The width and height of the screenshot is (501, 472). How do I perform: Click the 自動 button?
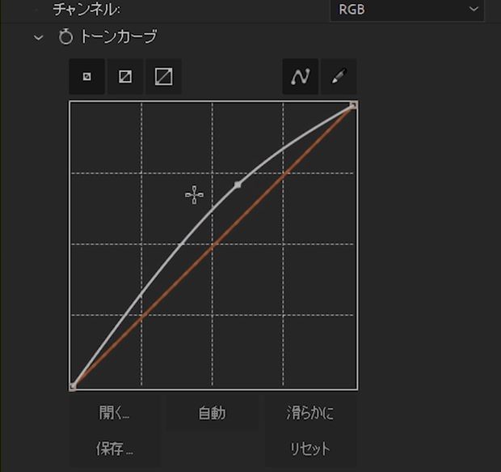[212, 413]
